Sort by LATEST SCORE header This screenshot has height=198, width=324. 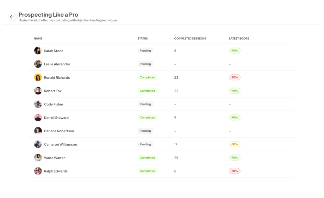point(239,38)
